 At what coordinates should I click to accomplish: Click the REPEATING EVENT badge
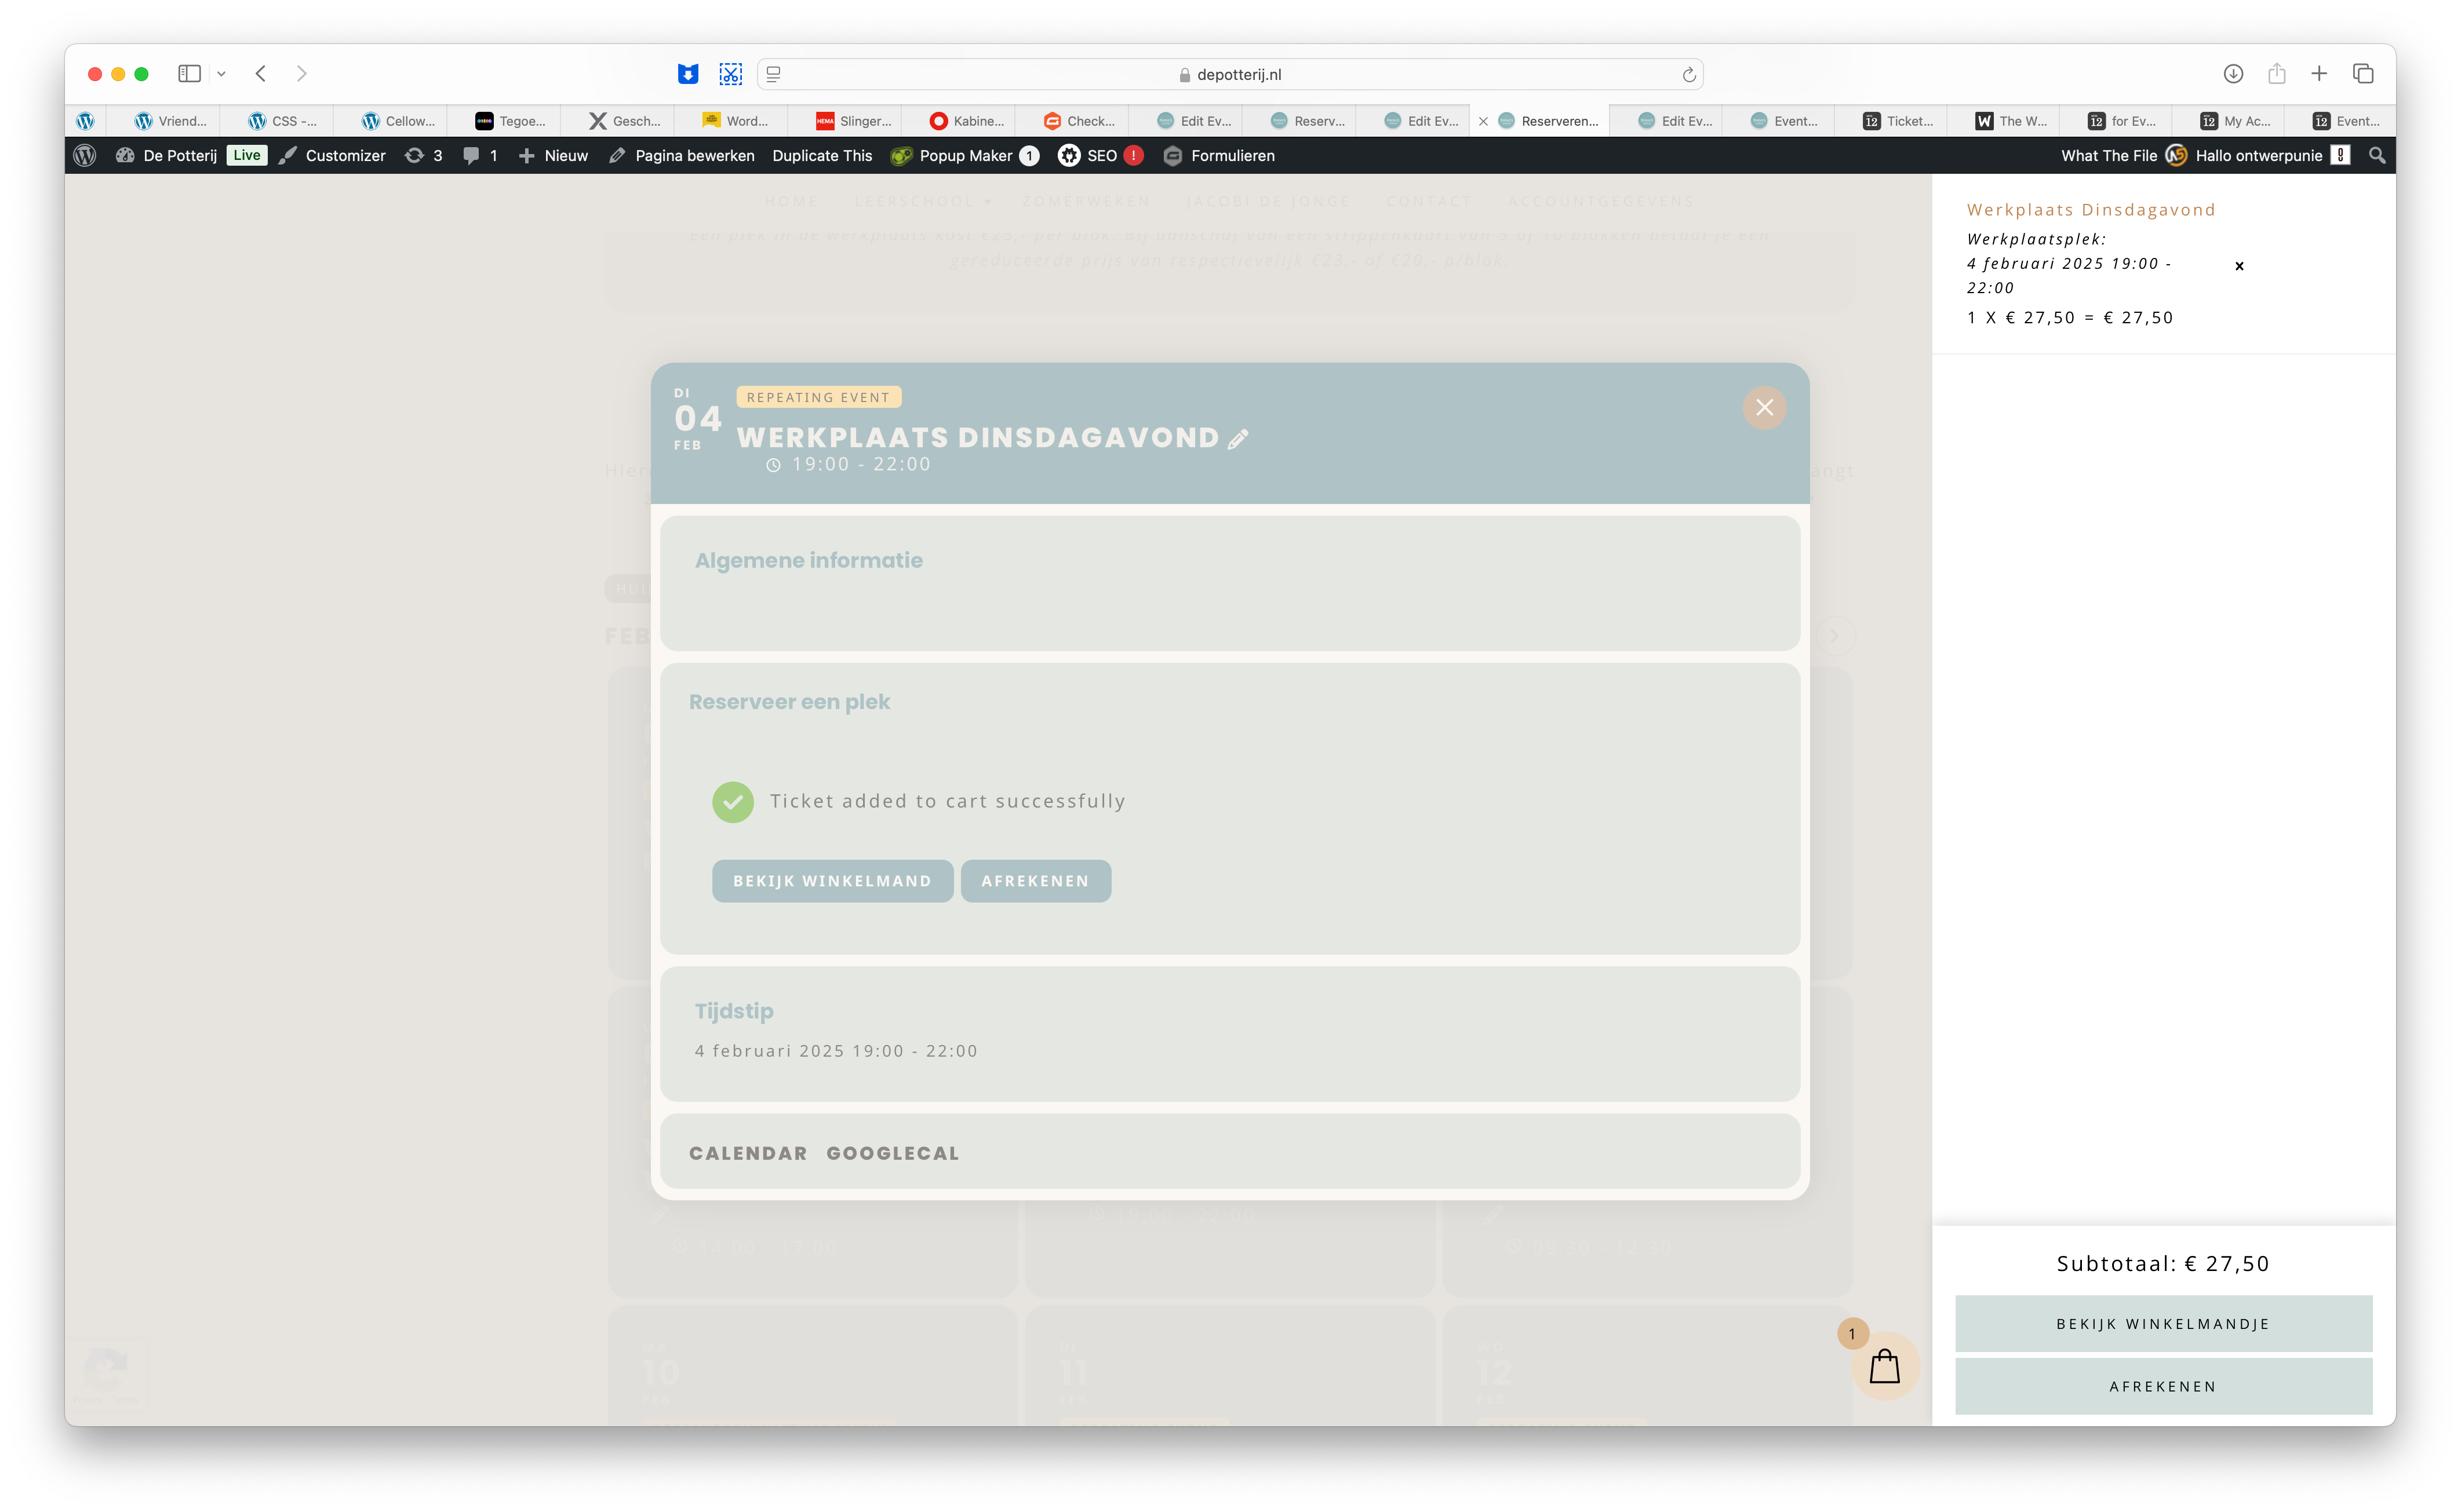point(818,397)
